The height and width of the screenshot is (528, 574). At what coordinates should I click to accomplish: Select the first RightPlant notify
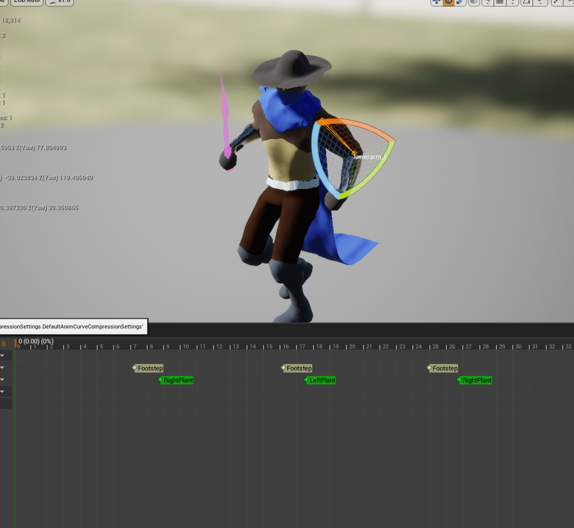pos(177,380)
